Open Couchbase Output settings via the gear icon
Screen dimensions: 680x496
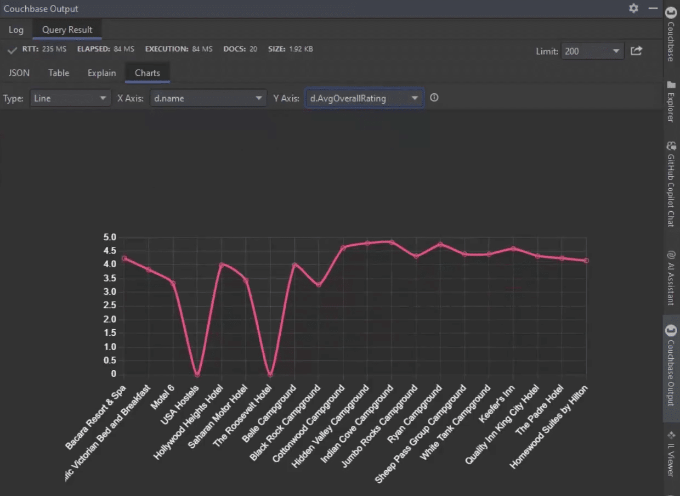(x=633, y=8)
